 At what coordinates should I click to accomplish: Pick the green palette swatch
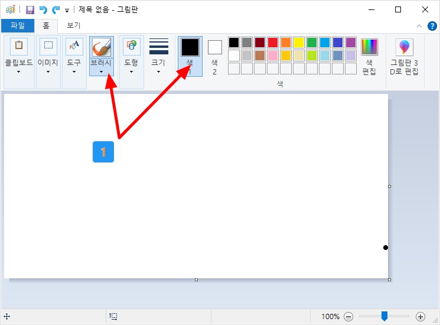[x=312, y=43]
